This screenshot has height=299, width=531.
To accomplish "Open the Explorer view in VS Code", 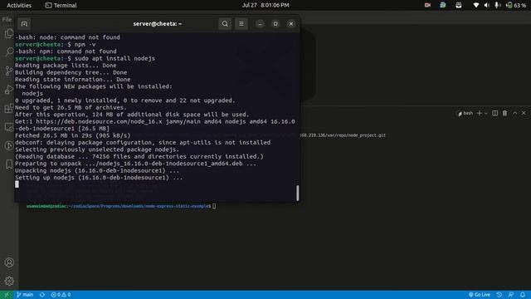I will click(x=9, y=33).
